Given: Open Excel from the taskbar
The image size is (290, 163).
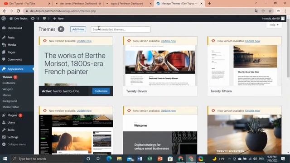Looking at the screenshot, I should [150, 159].
